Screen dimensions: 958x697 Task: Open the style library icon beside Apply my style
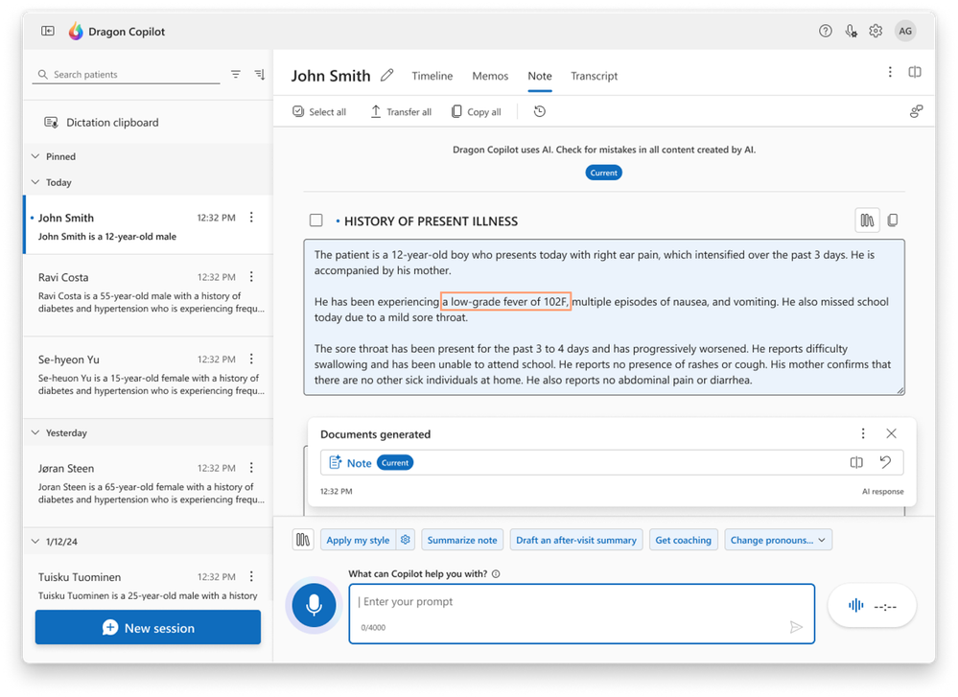[x=303, y=540]
